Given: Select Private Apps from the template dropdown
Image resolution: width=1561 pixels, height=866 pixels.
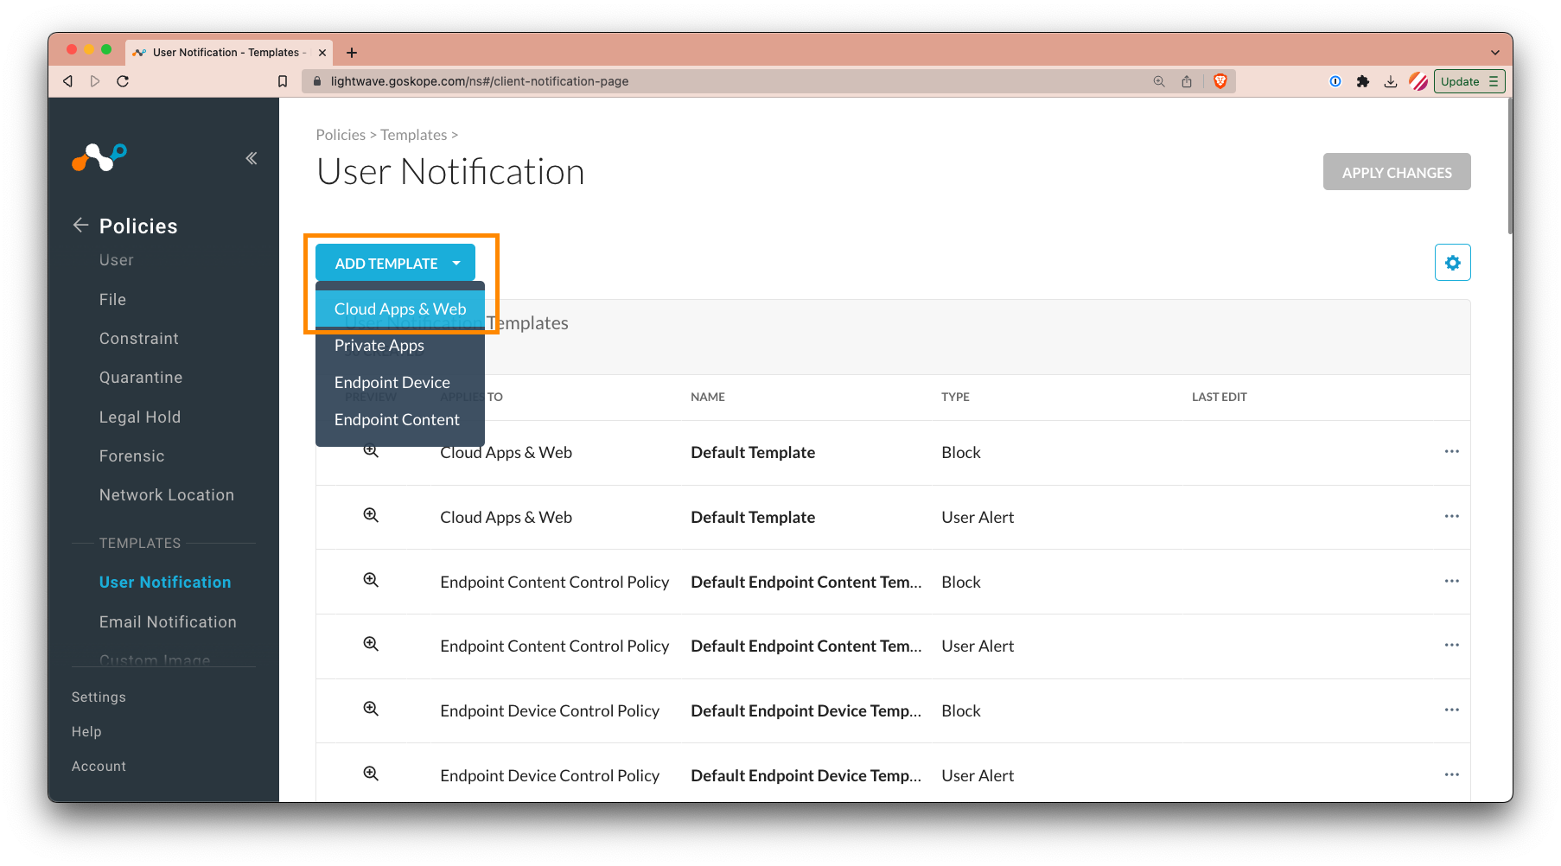Looking at the screenshot, I should (x=379, y=345).
